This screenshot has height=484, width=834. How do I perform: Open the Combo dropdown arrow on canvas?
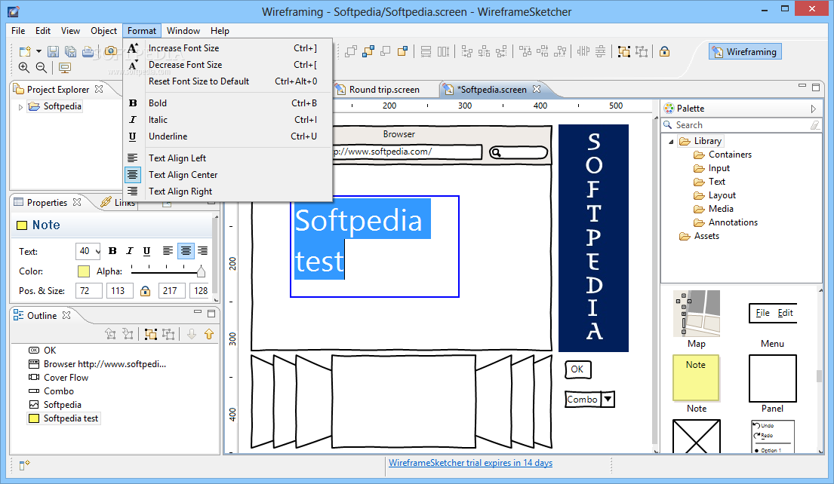pos(608,400)
